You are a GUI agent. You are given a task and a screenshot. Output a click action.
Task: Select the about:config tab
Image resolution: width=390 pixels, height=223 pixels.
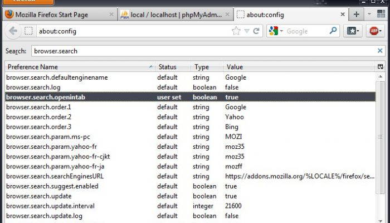click(x=290, y=14)
